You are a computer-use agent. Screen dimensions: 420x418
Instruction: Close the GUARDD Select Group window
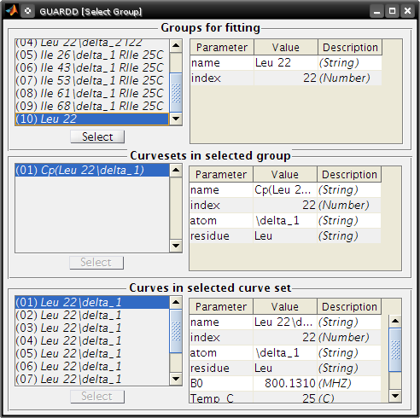coord(407,11)
